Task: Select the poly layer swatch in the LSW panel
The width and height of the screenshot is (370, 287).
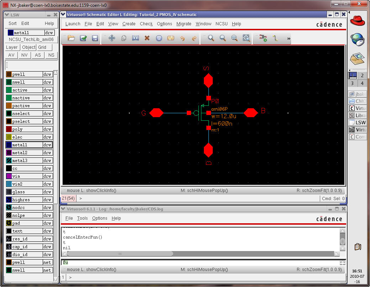Action: (9, 129)
